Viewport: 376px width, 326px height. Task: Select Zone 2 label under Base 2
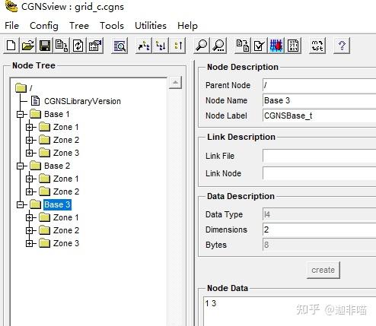point(66,191)
